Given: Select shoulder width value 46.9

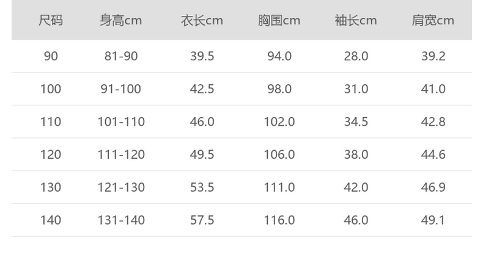Looking at the screenshot, I should point(433,187).
